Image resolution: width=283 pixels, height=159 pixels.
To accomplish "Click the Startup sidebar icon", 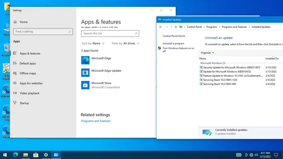I will 15,103.
